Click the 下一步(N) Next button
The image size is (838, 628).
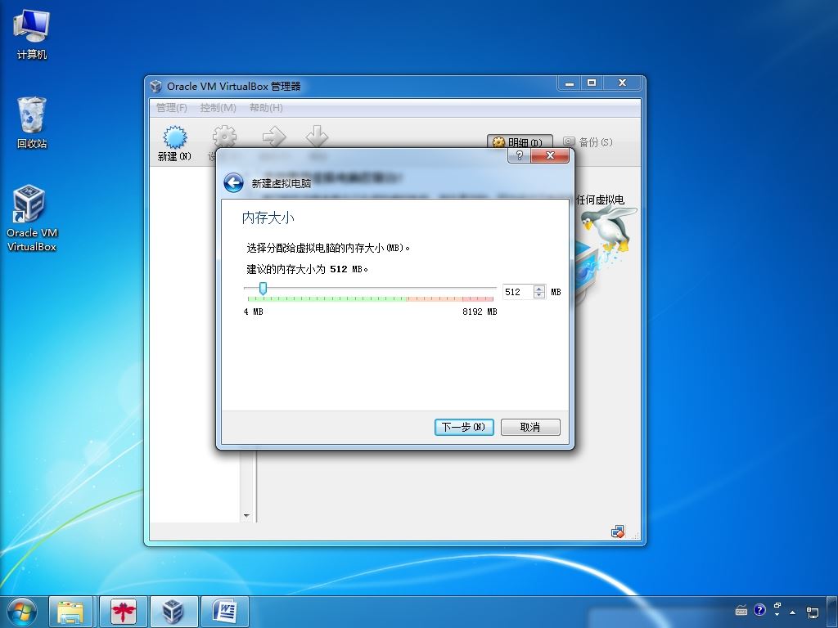(x=464, y=427)
